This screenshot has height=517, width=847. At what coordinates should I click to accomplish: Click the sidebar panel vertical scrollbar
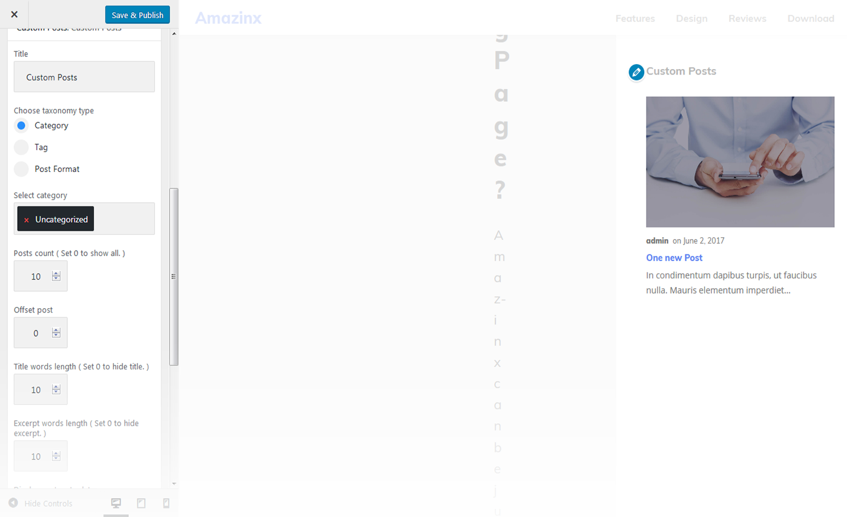point(174,276)
